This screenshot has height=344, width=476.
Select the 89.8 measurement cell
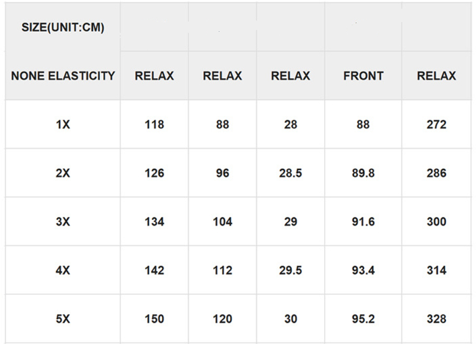click(x=363, y=173)
